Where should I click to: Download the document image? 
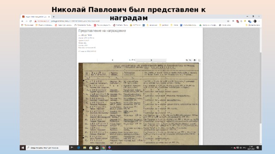195,60
